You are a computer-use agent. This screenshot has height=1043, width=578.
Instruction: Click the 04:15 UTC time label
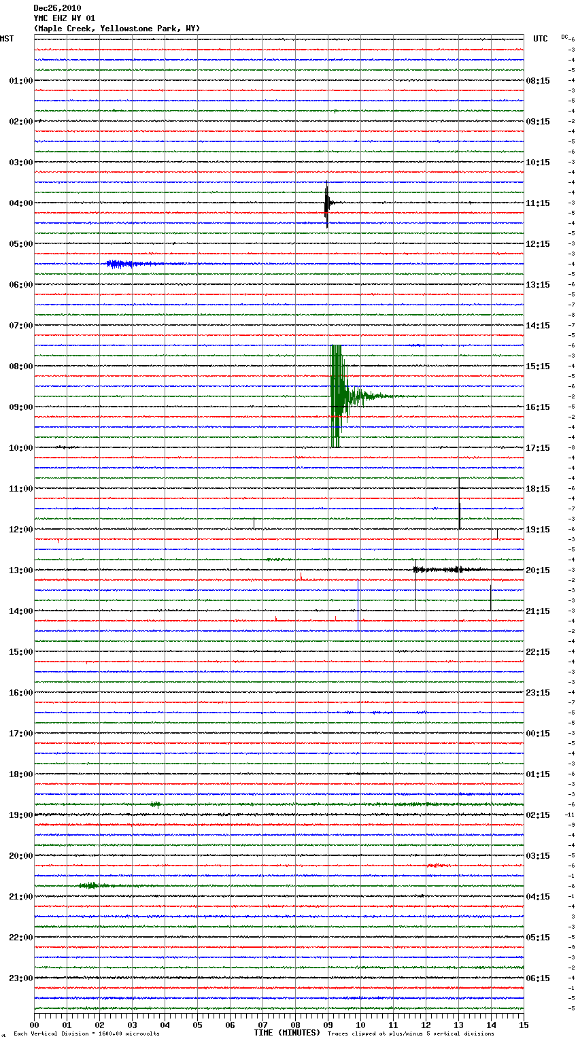(x=538, y=897)
